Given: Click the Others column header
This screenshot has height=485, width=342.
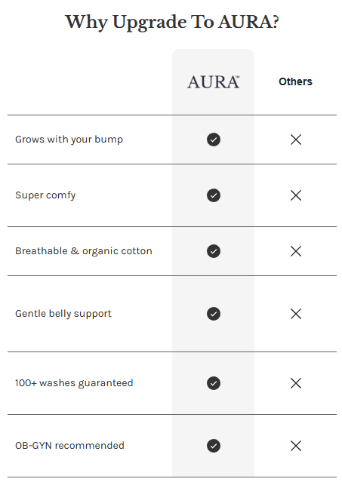Looking at the screenshot, I should pos(296,81).
